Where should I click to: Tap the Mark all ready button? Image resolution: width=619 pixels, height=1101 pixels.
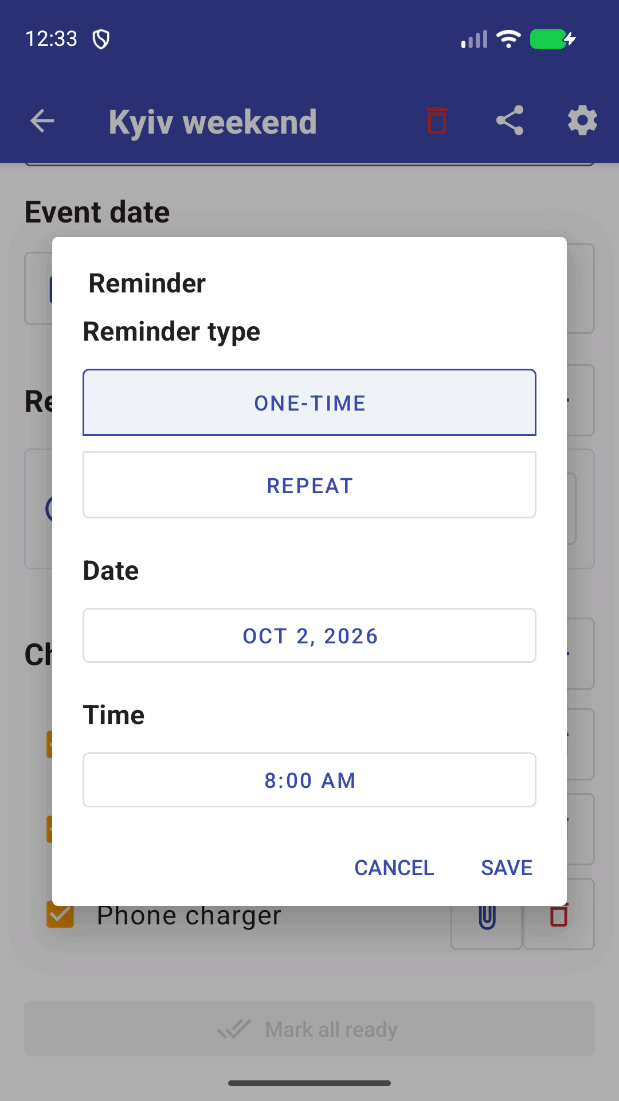(309, 1029)
